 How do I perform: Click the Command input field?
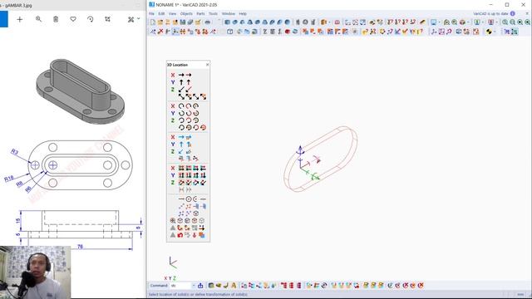[x=180, y=286]
